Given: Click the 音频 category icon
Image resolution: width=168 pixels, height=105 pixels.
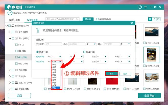Looking at the screenshot, I should (16, 76).
